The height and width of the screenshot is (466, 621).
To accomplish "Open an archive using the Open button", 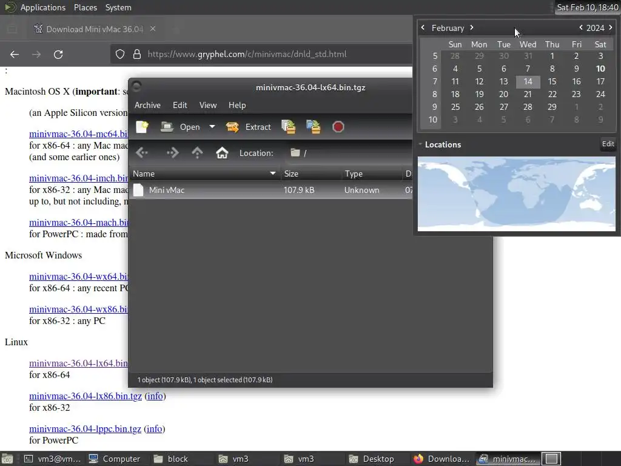I will pyautogui.click(x=181, y=127).
